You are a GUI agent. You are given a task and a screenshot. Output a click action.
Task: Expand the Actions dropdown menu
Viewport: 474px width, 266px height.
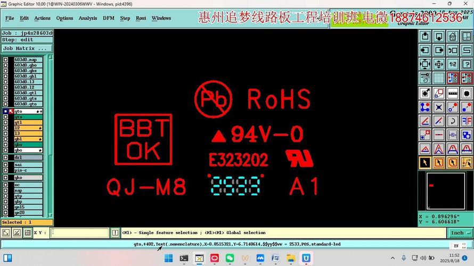point(42,18)
